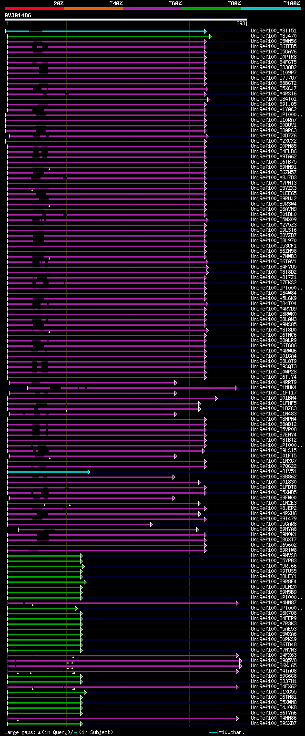Select the UniRef100_C7J7Q7 label
305x736 pixels.
coord(274,78)
